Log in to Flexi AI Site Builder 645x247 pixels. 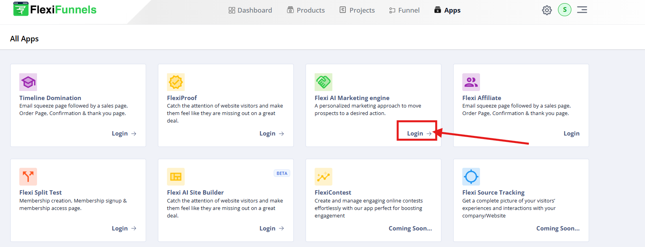tap(272, 228)
